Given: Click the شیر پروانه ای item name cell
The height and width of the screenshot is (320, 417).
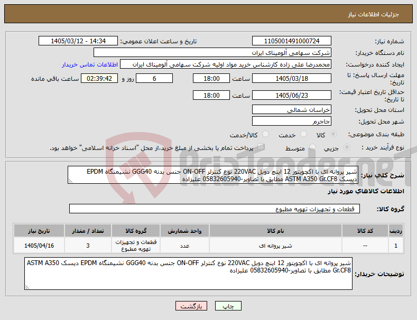Looking at the screenshot, I should (x=275, y=246).
